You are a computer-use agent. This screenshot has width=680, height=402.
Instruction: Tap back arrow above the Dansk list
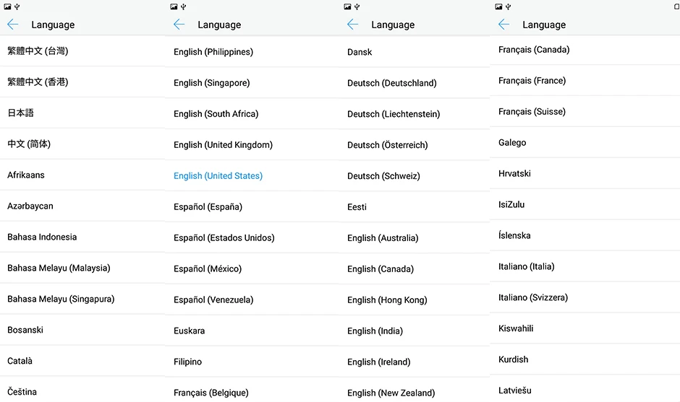click(353, 25)
